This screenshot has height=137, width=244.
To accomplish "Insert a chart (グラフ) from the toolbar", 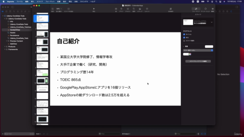I will (x=121, y=9).
